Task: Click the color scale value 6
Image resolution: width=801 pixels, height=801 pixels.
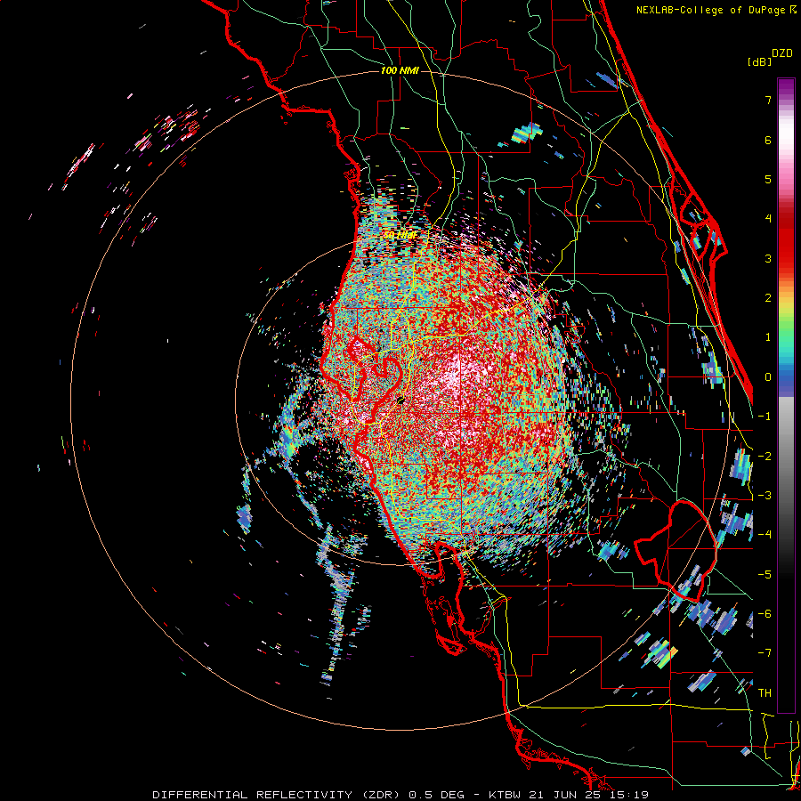Action: tap(768, 140)
